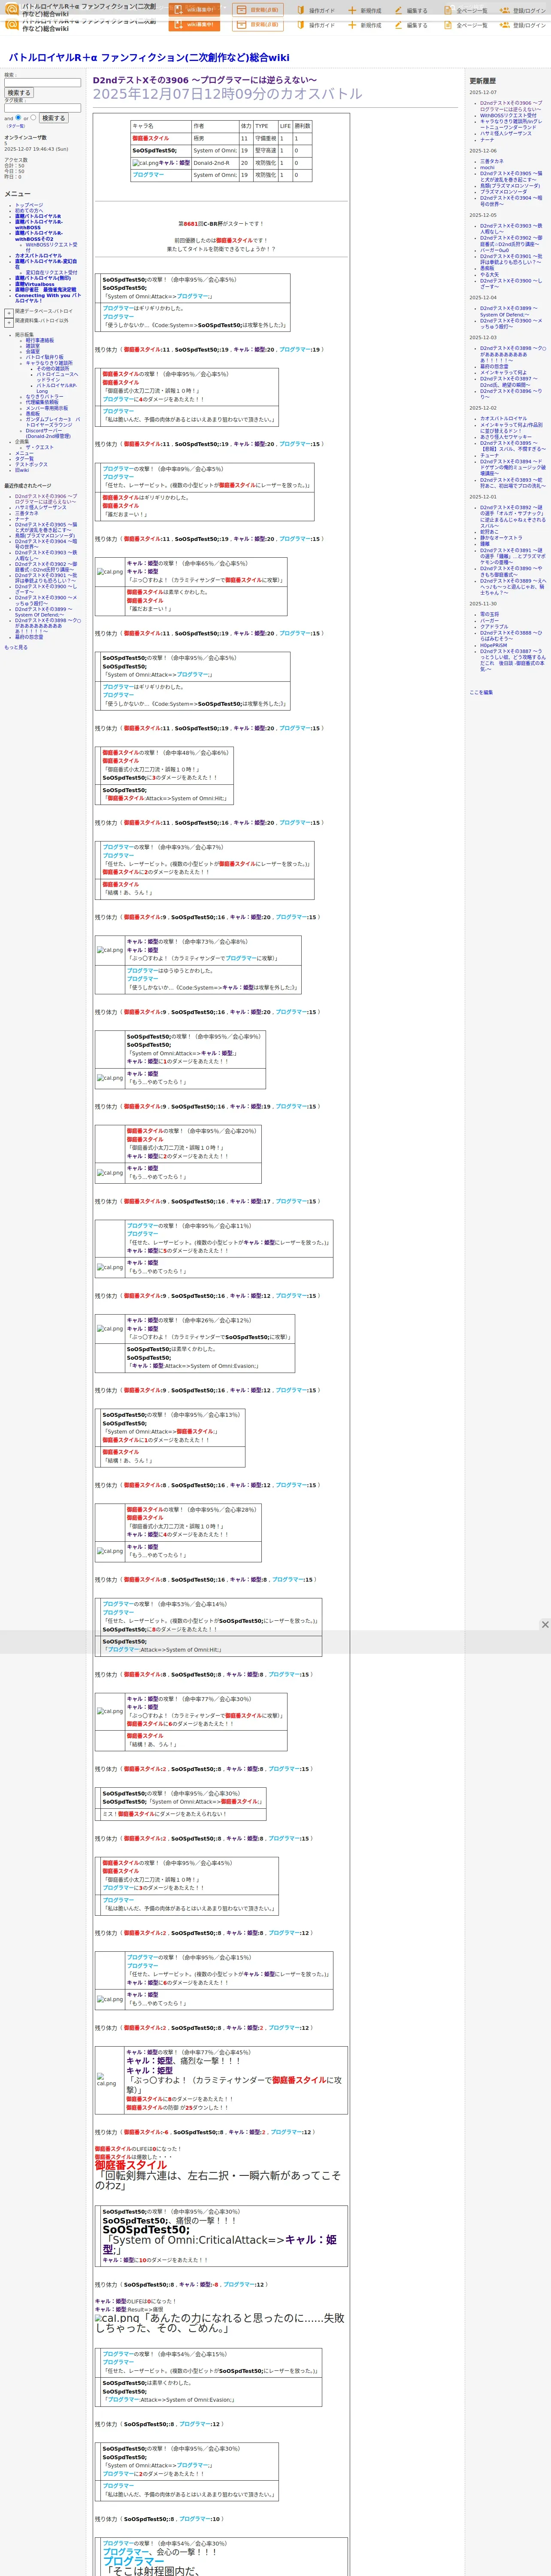Open 軽行事連絡板 board link

pos(40,340)
